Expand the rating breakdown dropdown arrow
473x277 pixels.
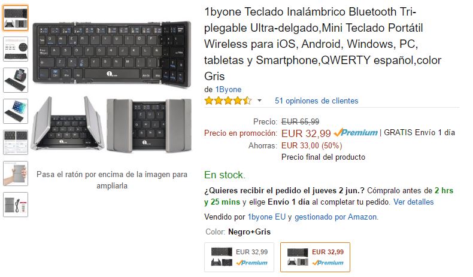point(259,101)
